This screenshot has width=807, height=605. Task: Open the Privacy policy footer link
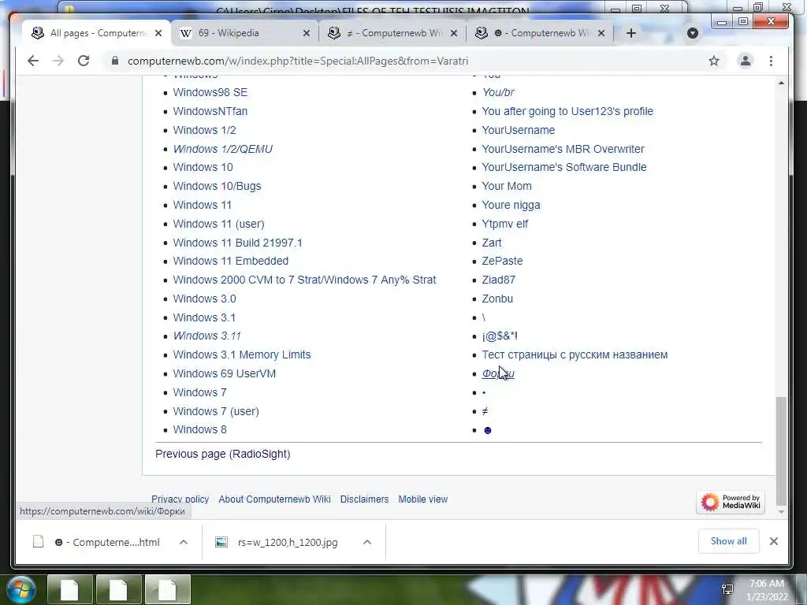180,499
